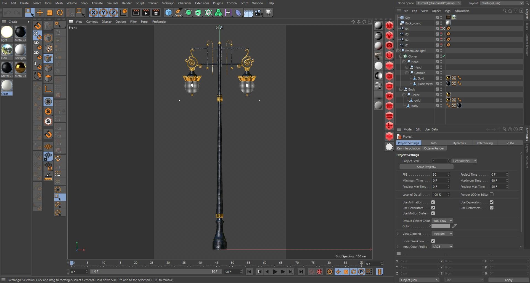This screenshot has width=530, height=283.
Task: Go to start of animation
Action: click(x=249, y=272)
